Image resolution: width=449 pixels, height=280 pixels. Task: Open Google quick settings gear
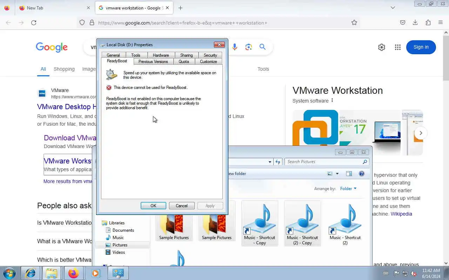tap(382, 47)
